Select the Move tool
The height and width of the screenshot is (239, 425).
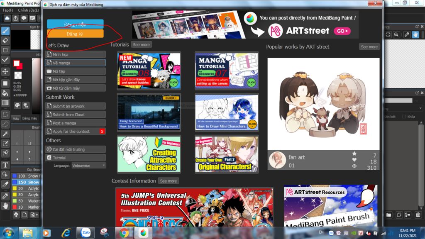5,71
